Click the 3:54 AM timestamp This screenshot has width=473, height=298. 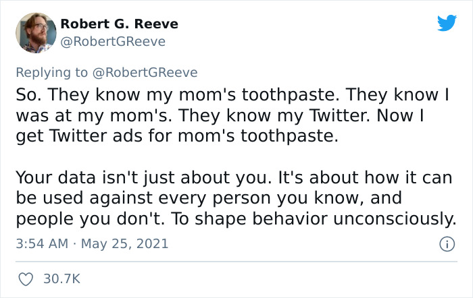coord(41,243)
